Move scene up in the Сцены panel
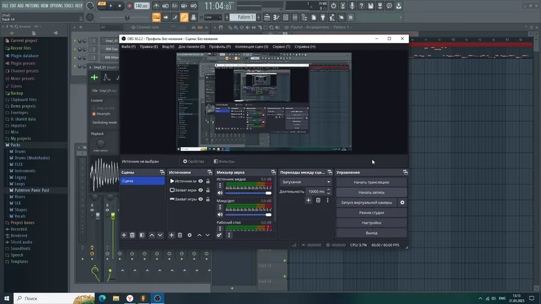 [152, 235]
